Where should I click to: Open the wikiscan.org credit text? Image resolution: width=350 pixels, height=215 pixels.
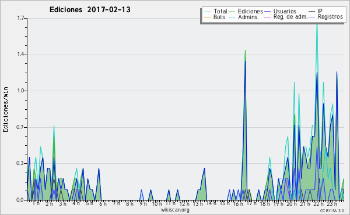(x=175, y=210)
